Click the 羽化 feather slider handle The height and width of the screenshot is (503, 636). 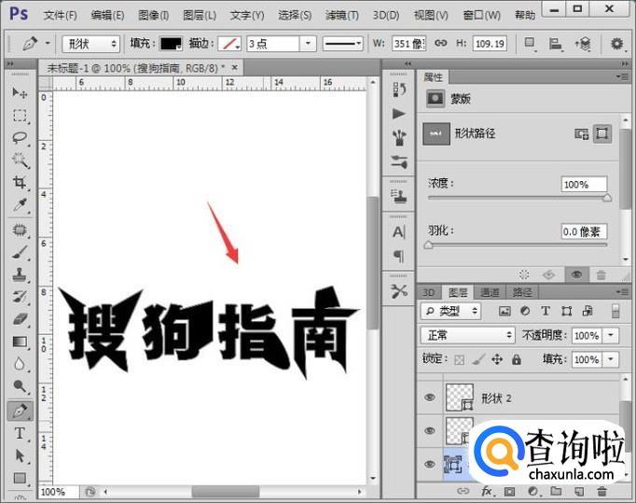[428, 245]
